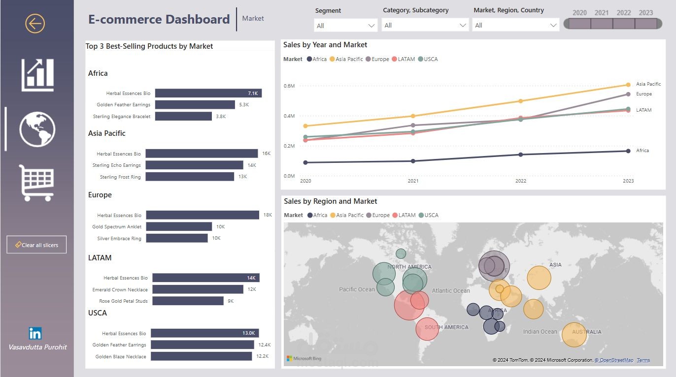Select year 2023 in the year slicer
Screen dimensions: 676x377
point(646,13)
